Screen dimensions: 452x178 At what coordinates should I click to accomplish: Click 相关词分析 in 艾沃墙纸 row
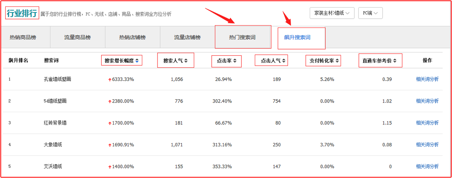(x=427, y=166)
